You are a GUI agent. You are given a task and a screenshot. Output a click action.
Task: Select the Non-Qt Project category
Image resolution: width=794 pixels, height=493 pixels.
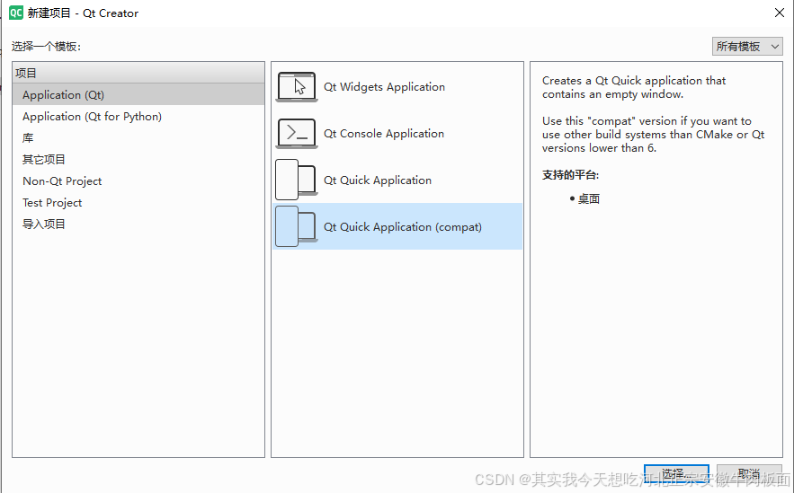pos(138,181)
